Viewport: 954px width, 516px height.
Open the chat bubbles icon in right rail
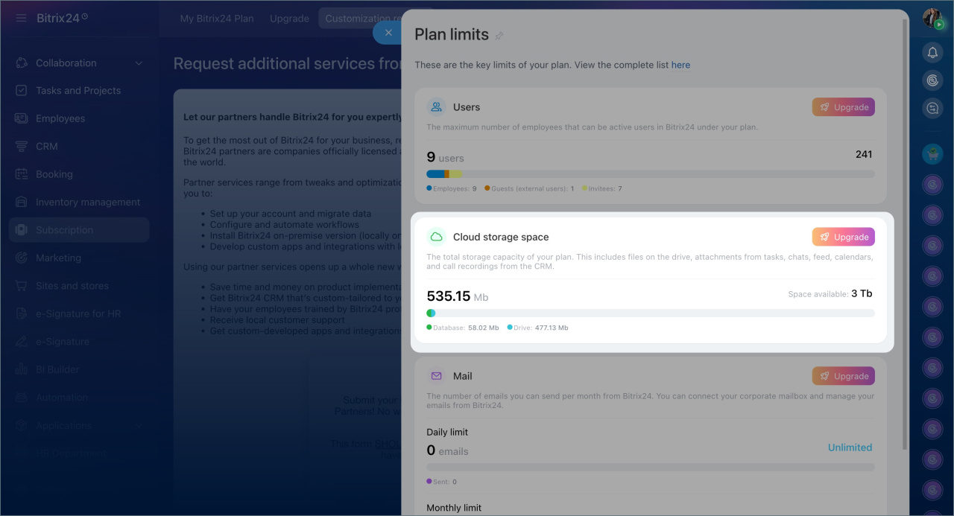tap(932, 109)
